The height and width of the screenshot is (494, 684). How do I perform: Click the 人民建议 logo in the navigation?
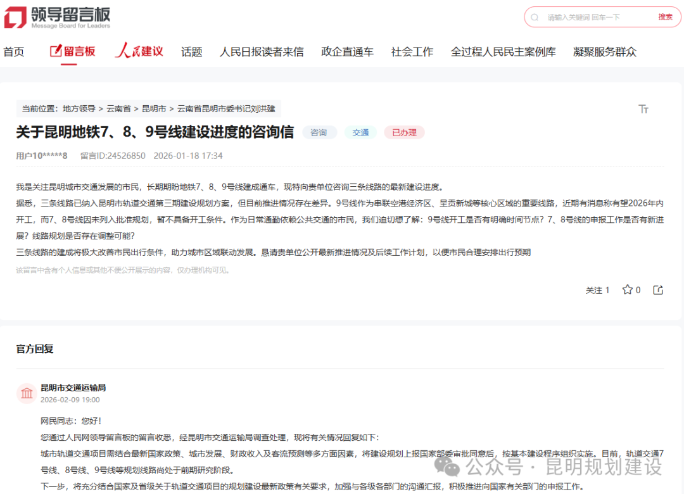point(139,50)
